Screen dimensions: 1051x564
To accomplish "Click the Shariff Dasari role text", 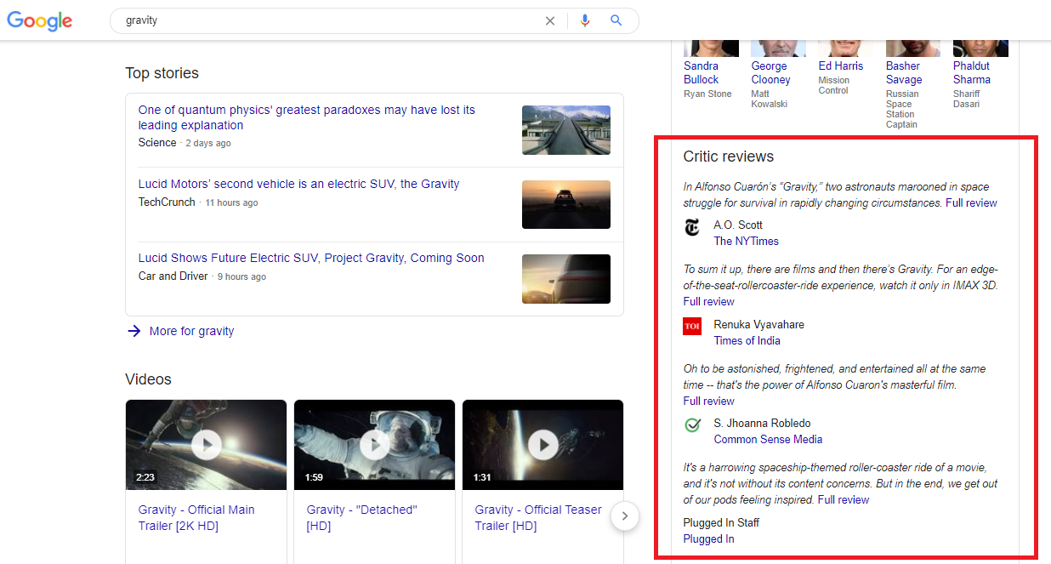I will (967, 100).
